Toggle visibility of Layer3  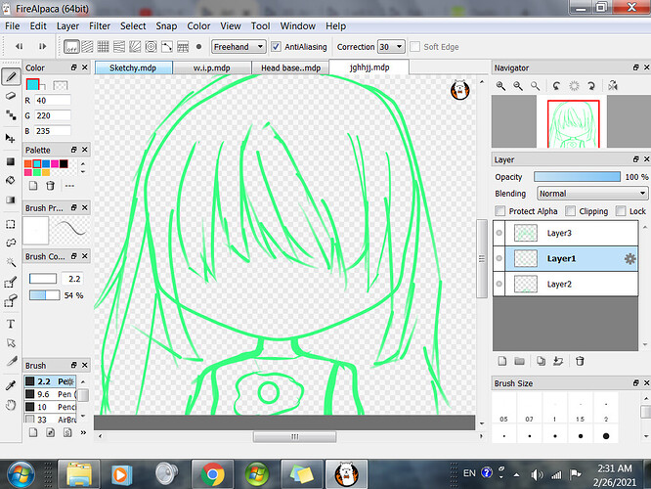tap(499, 233)
